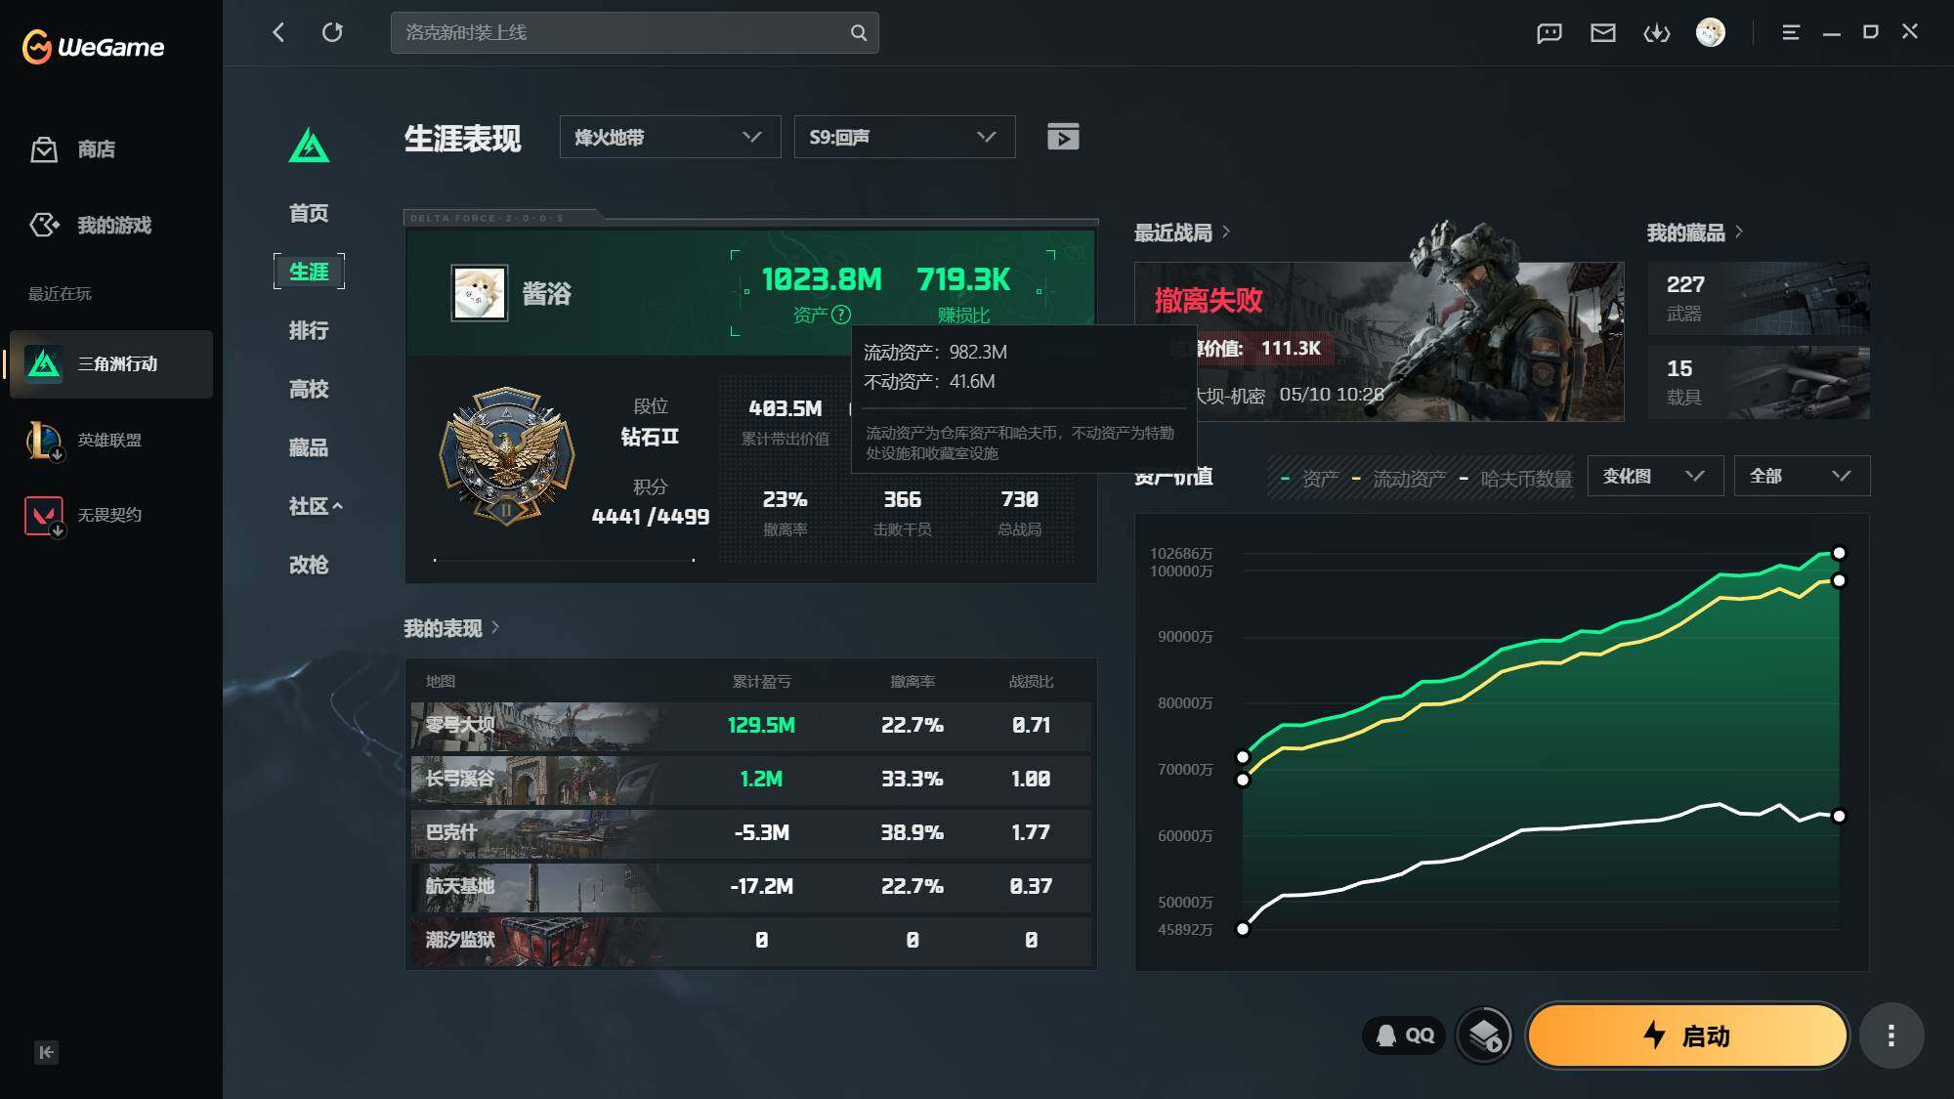
Task: Click the 钻石II rank badge
Action: point(506,456)
